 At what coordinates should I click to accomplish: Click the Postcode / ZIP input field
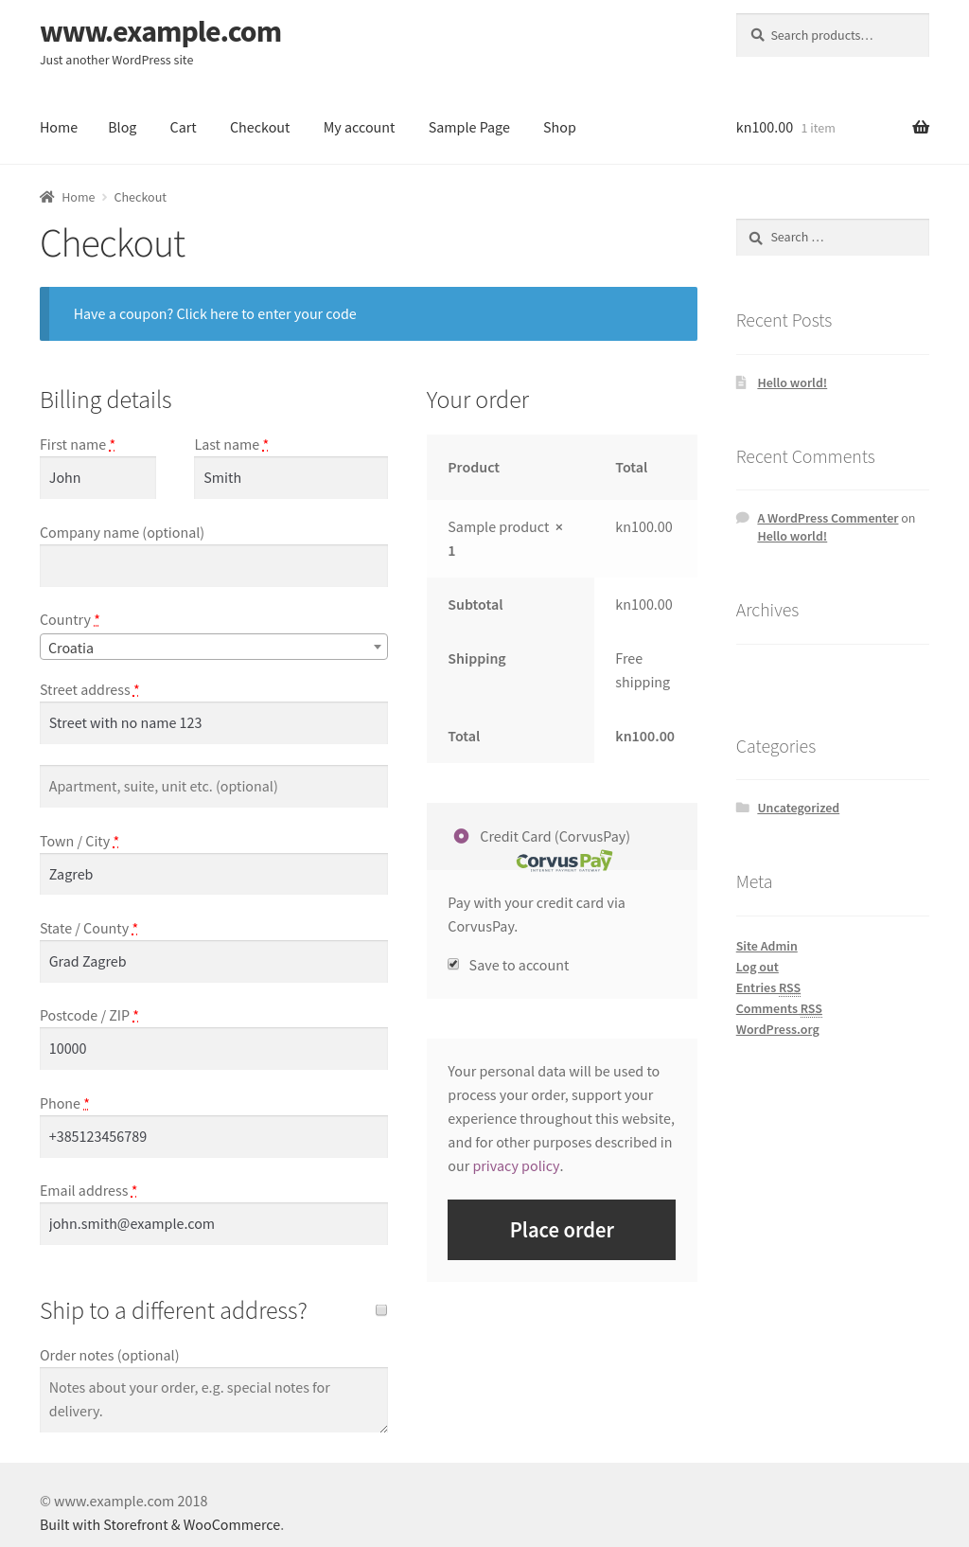[x=214, y=1049]
